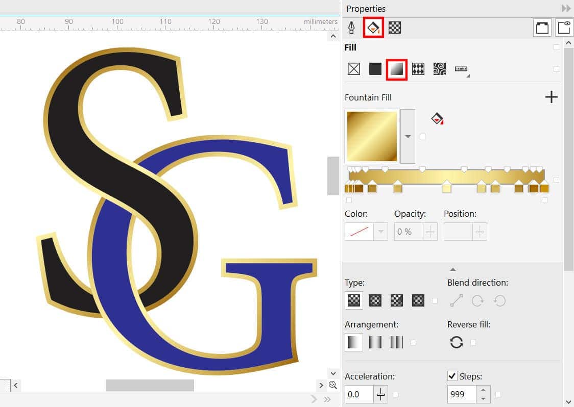The image size is (574, 407).
Task: Select a gold color stop on the gradient band
Action: pos(447,189)
